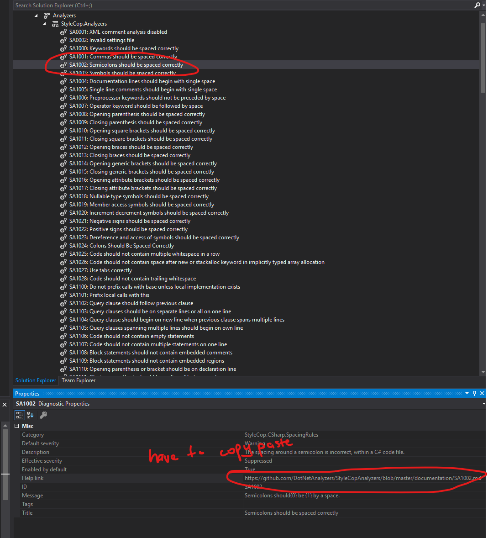Collapse the Misc property category

click(16, 426)
